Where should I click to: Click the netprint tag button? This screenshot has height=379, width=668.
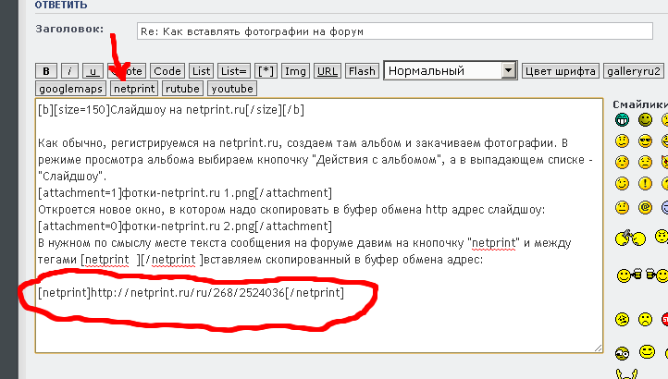click(x=134, y=90)
